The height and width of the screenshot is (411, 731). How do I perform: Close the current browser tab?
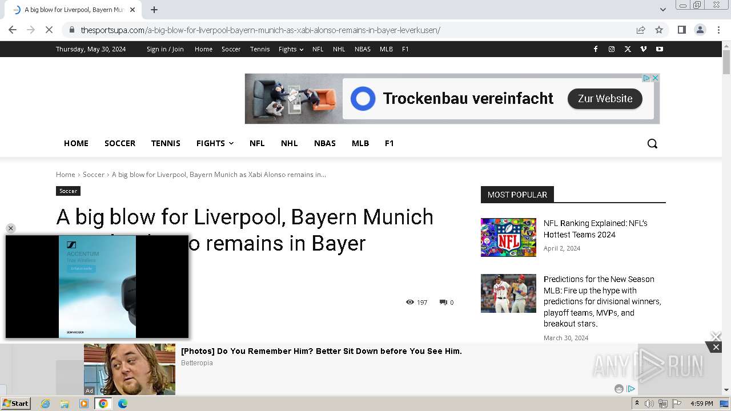point(132,10)
